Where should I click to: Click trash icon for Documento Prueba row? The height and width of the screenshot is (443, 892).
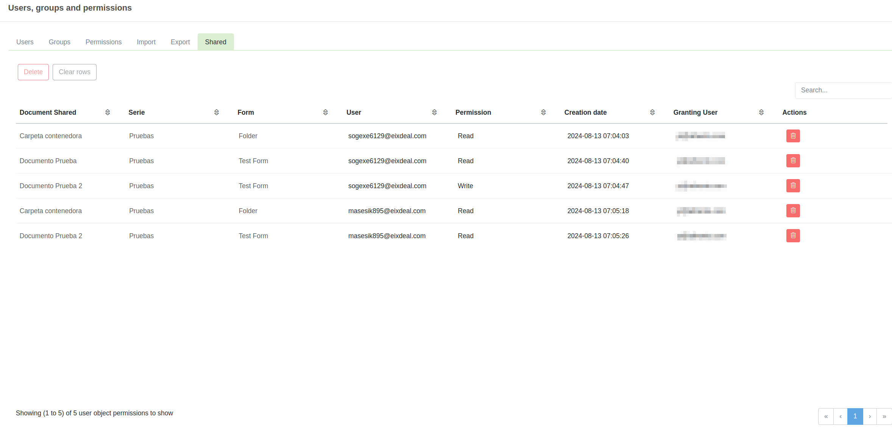coord(793,161)
